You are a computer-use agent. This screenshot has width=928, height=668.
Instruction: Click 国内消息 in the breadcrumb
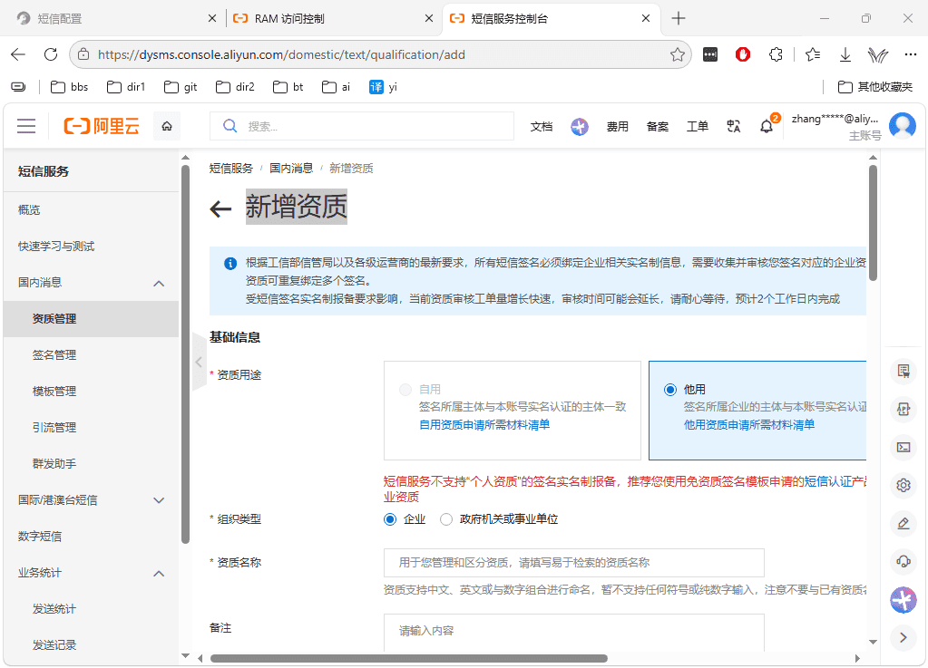pos(291,169)
